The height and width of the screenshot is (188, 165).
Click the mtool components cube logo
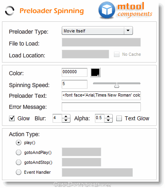coord(107,10)
